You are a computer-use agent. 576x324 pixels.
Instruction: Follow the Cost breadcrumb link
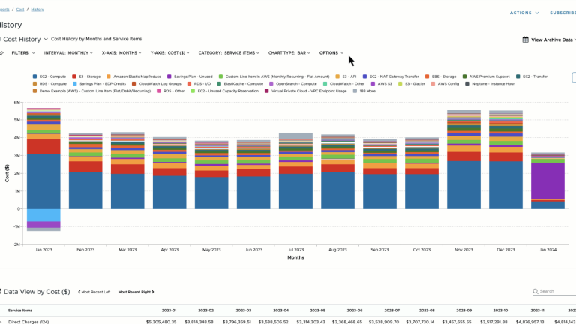(20, 10)
